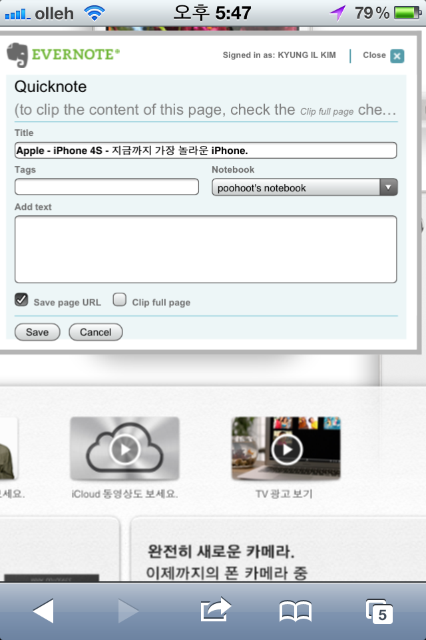Open TV 광고 보기 link text
This screenshot has width=426, height=640.
tap(284, 494)
